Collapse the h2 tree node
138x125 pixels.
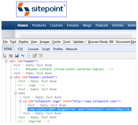[15, 93]
